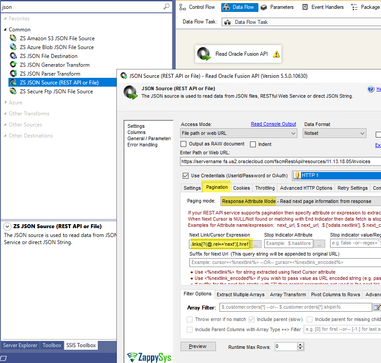The width and height of the screenshot is (381, 363).
Task: Collapse the Other Transforms group
Action: point(5,113)
